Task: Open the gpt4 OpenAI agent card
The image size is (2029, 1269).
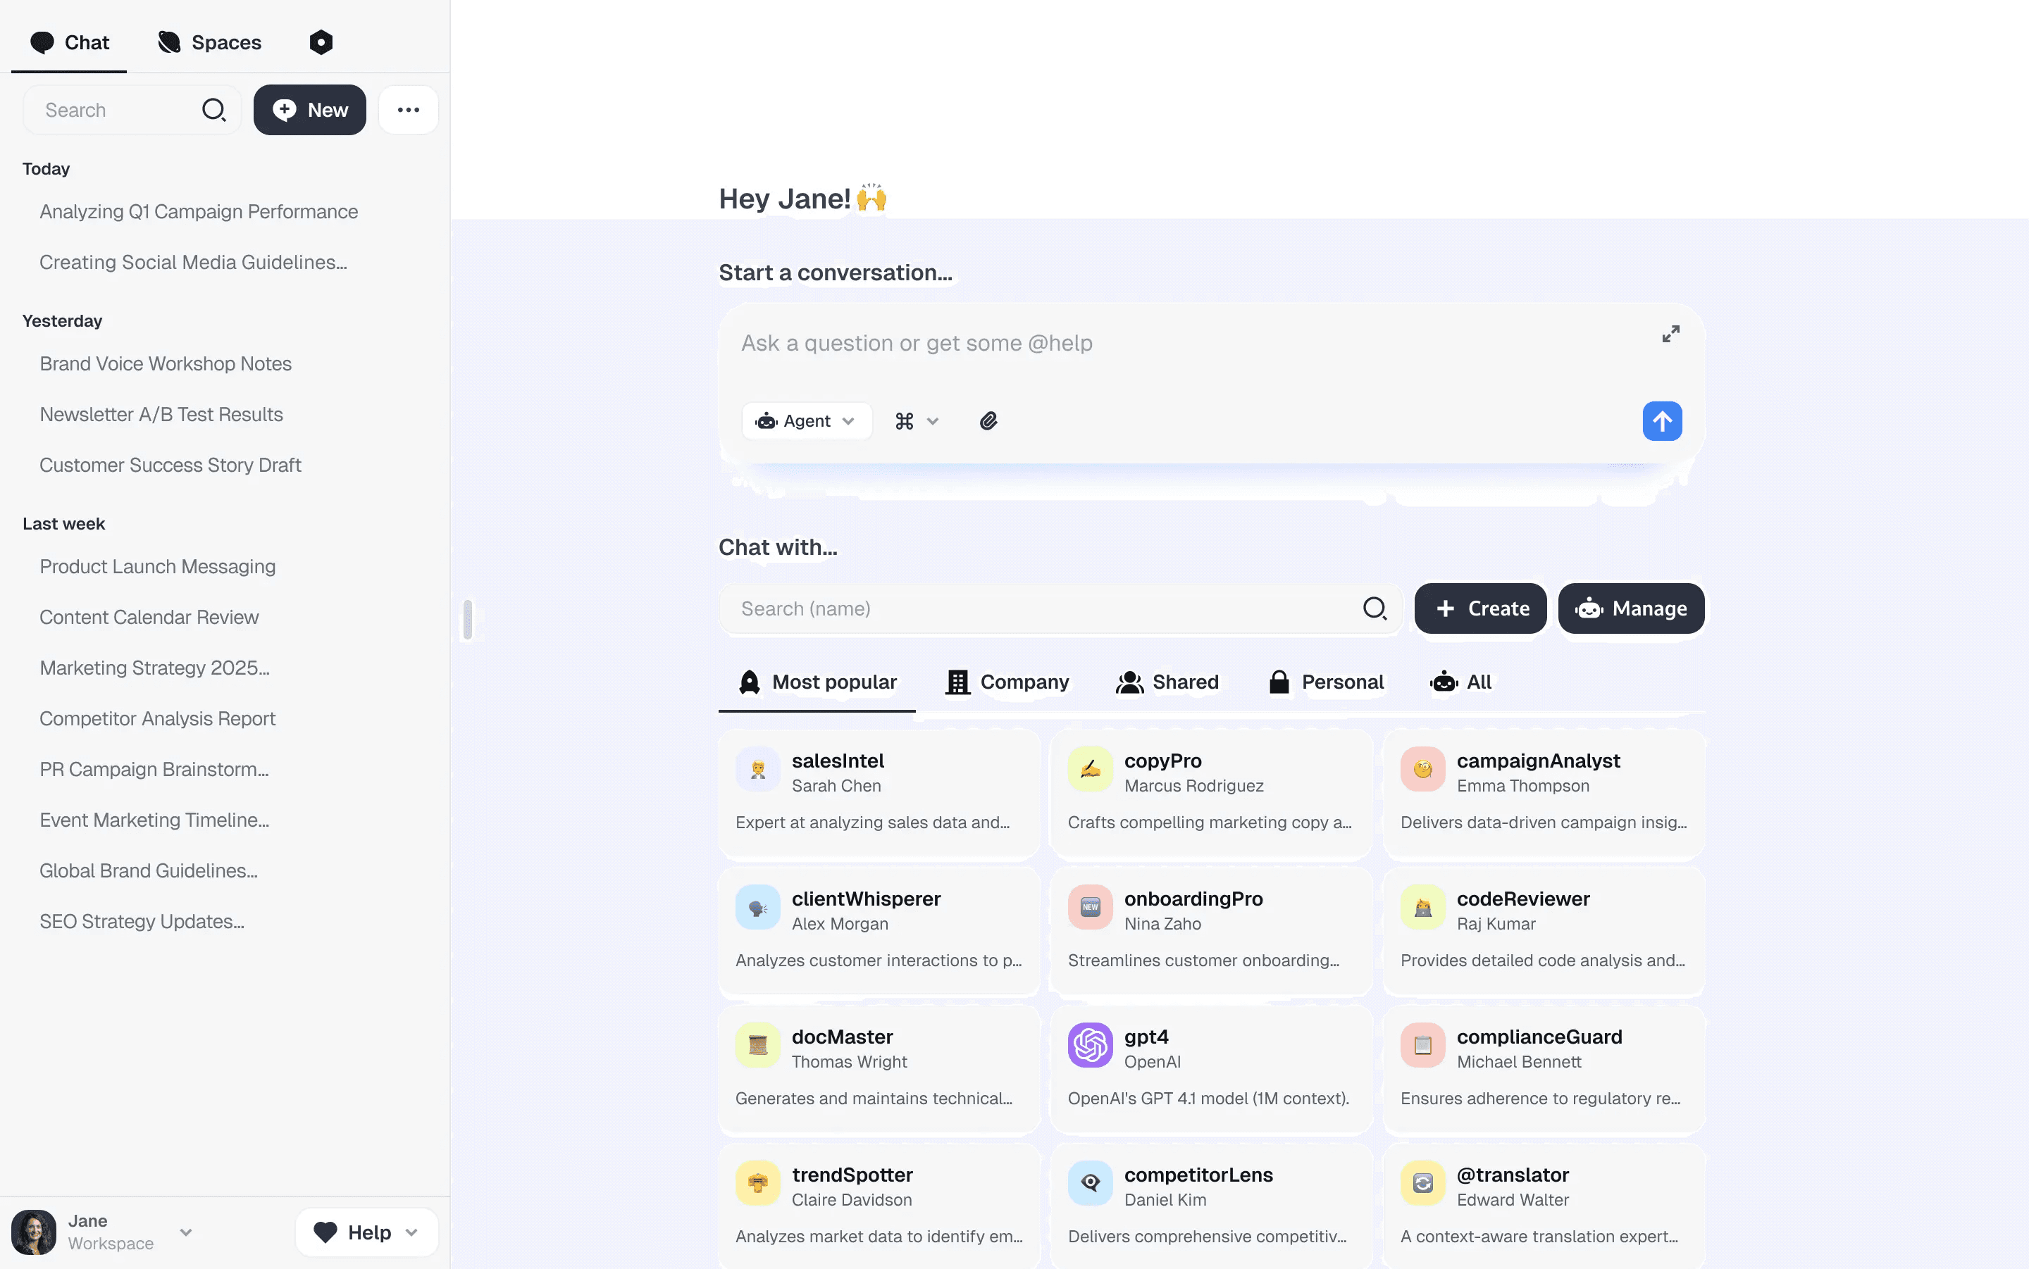Action: [x=1210, y=1068]
